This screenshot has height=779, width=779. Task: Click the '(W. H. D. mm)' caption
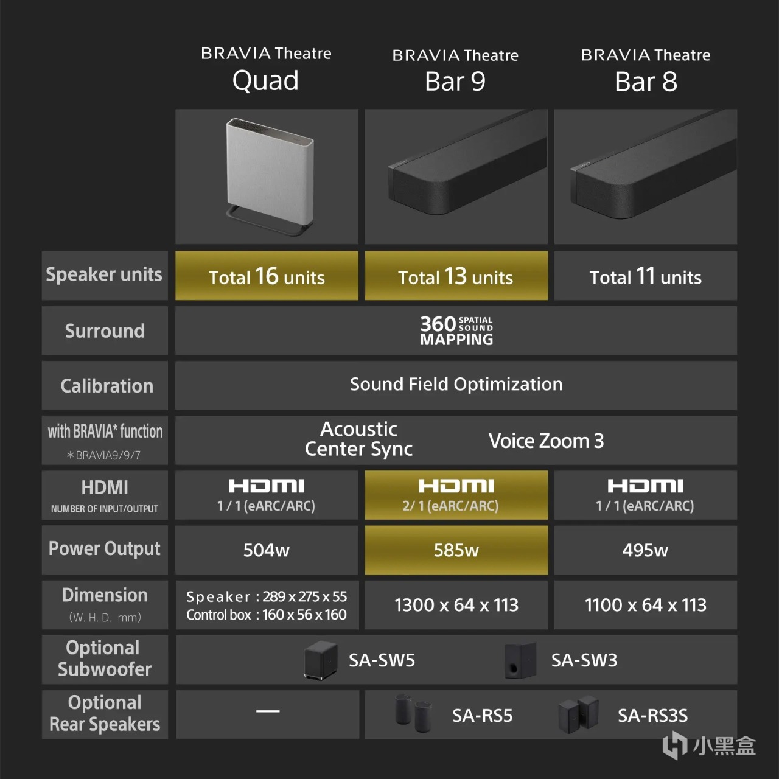pyautogui.click(x=105, y=617)
